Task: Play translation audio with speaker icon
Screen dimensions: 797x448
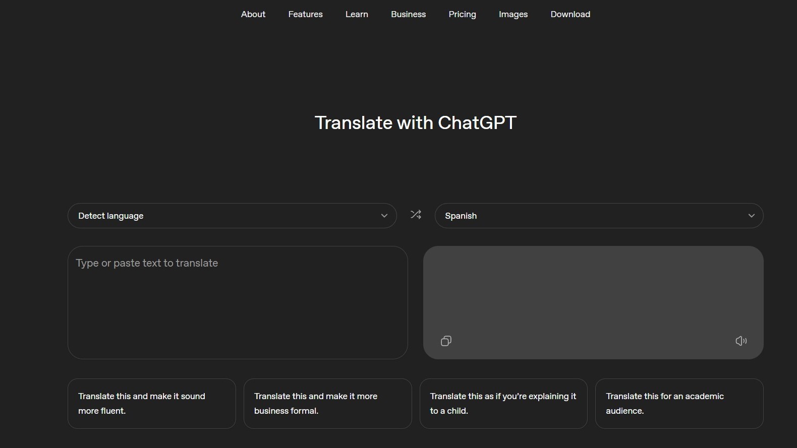Action: pyautogui.click(x=741, y=341)
